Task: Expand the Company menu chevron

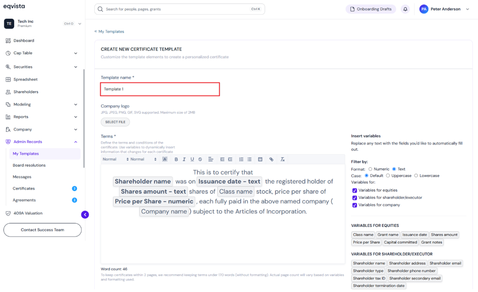Action: click(76, 129)
